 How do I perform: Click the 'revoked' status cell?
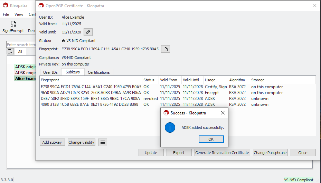(150, 99)
